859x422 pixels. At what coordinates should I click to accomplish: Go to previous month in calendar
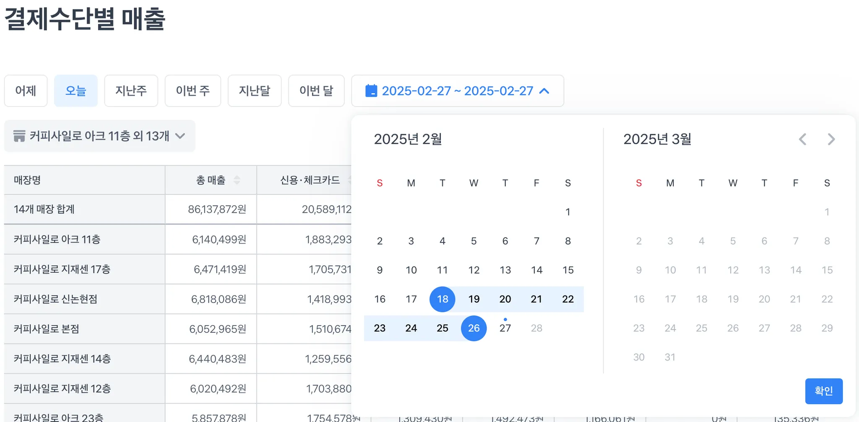[802, 139]
